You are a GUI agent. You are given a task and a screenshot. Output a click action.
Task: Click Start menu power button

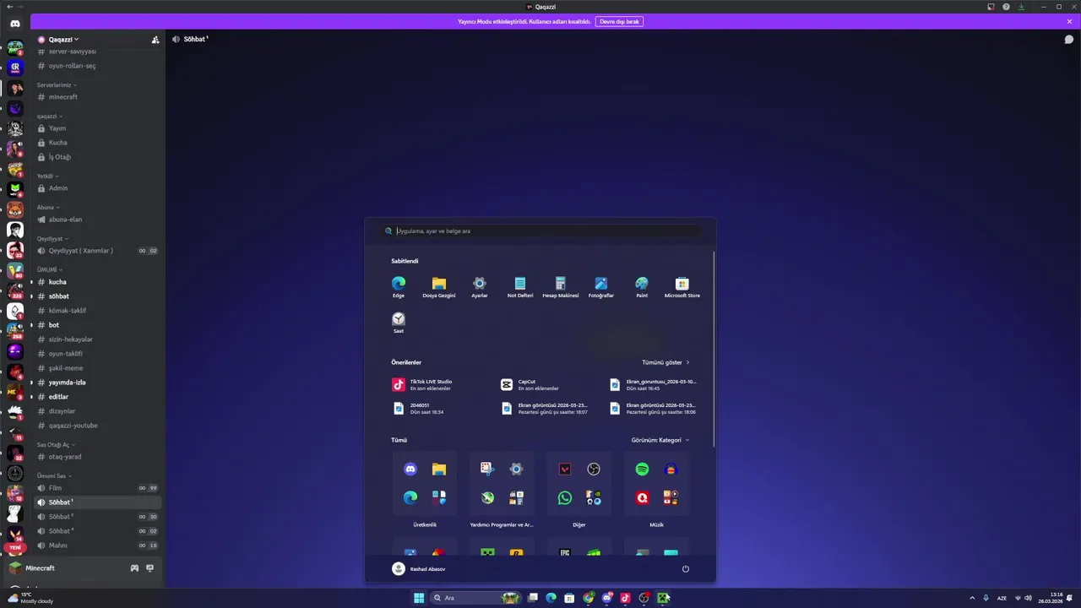(686, 569)
